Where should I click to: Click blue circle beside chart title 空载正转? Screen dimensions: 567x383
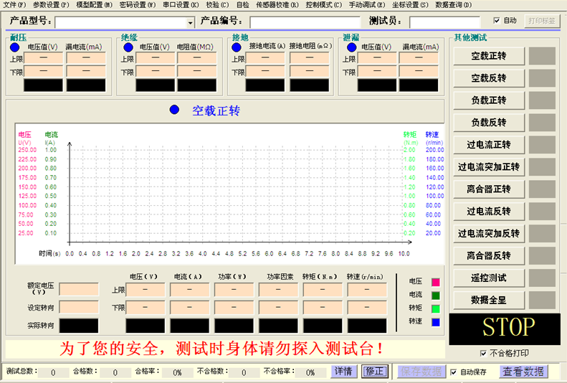coord(175,110)
